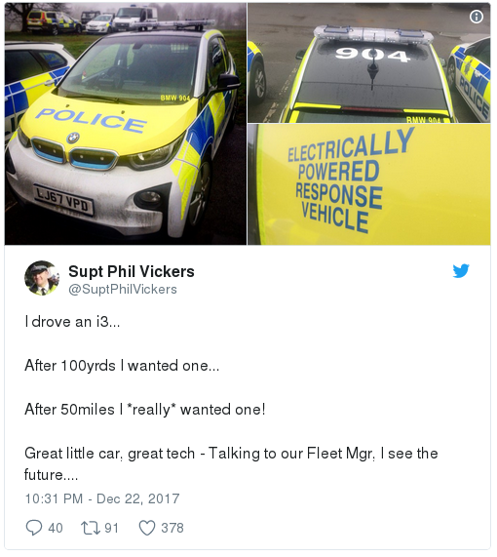Open the roof 904 car photo

(x=368, y=62)
